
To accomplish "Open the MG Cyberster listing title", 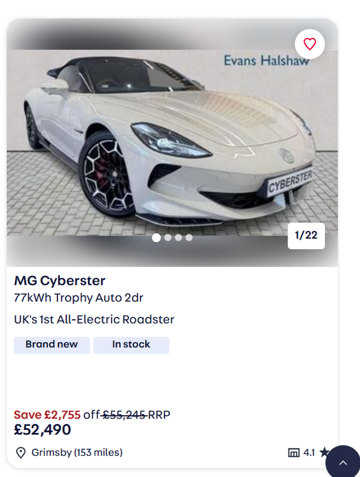I will (x=59, y=281).
